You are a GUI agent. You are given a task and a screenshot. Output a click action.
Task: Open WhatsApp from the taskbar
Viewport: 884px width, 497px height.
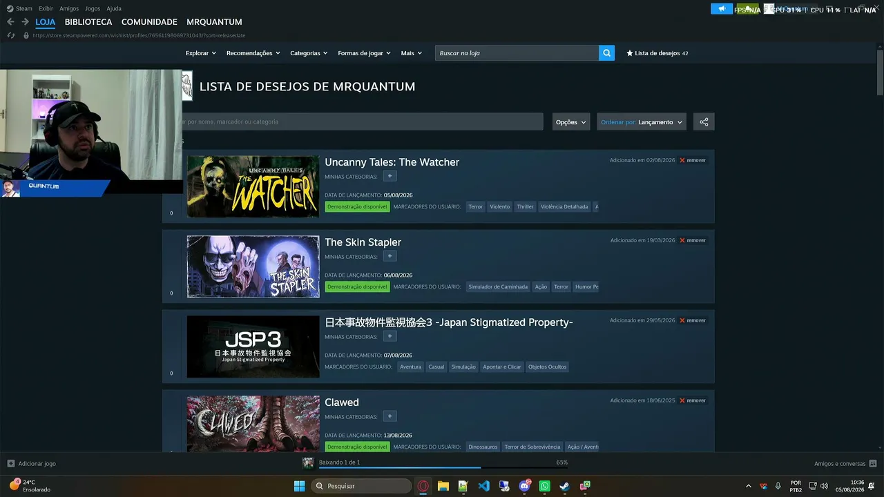(545, 486)
